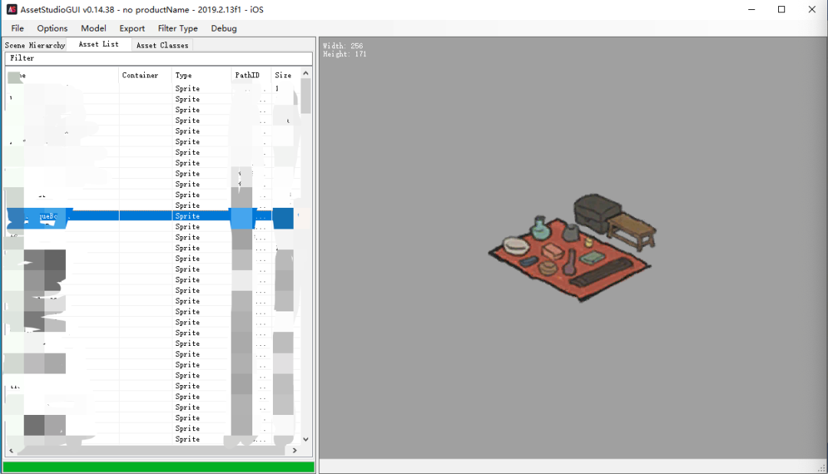Click the green progress bar at bottom
Screen dimensions: 828x474
(159, 466)
